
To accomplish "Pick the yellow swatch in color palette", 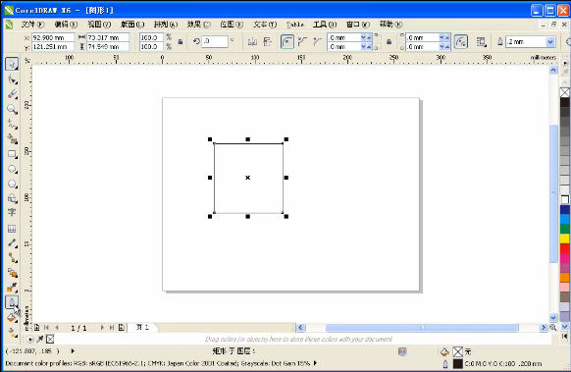I will [x=565, y=239].
